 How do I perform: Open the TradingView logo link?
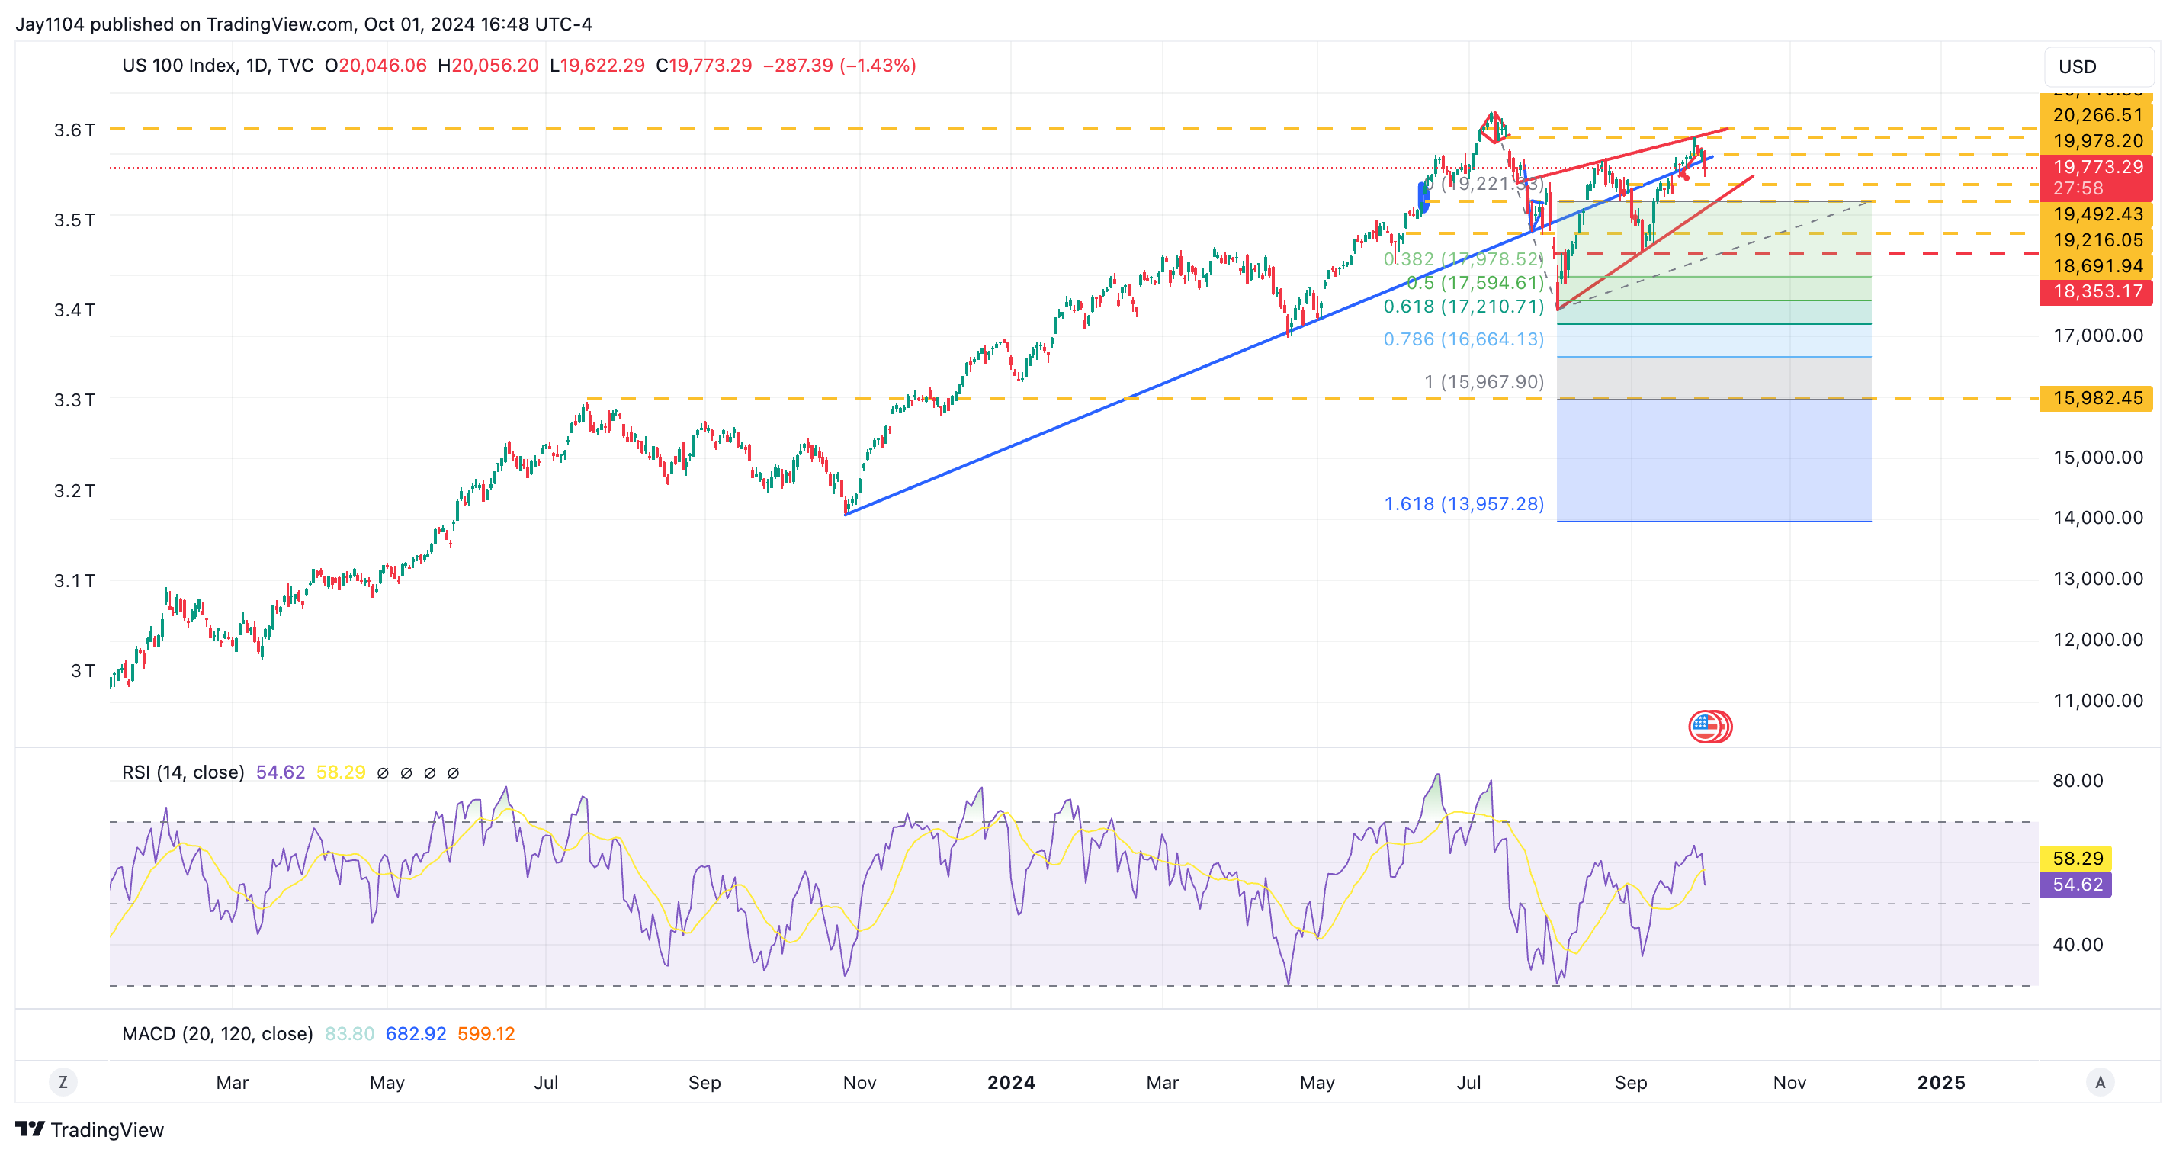[89, 1130]
